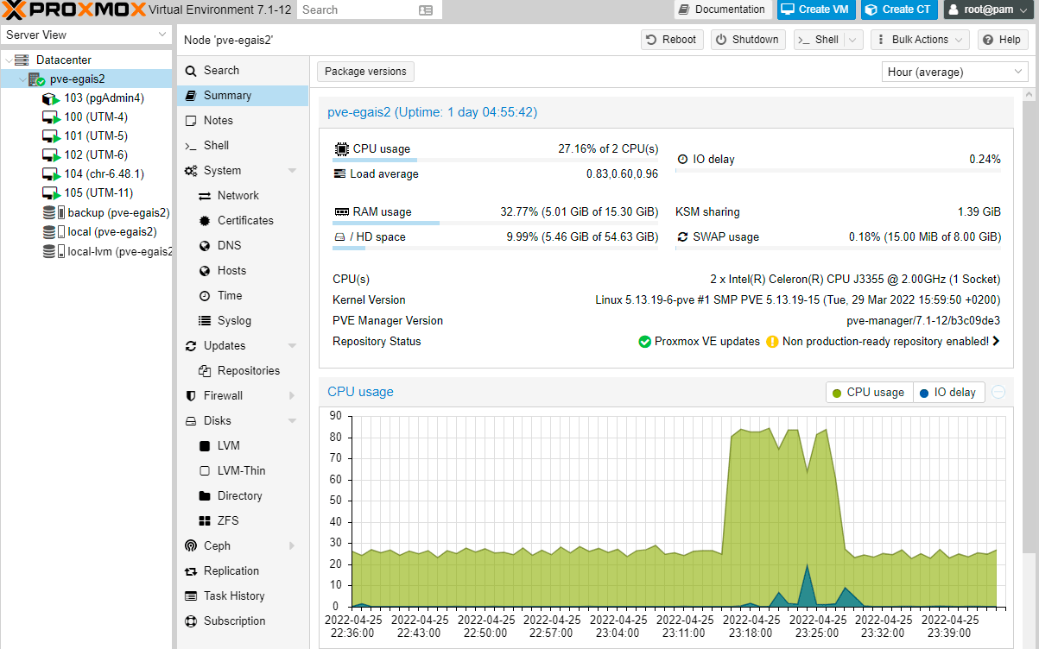Open the Syslog menu item

234,320
